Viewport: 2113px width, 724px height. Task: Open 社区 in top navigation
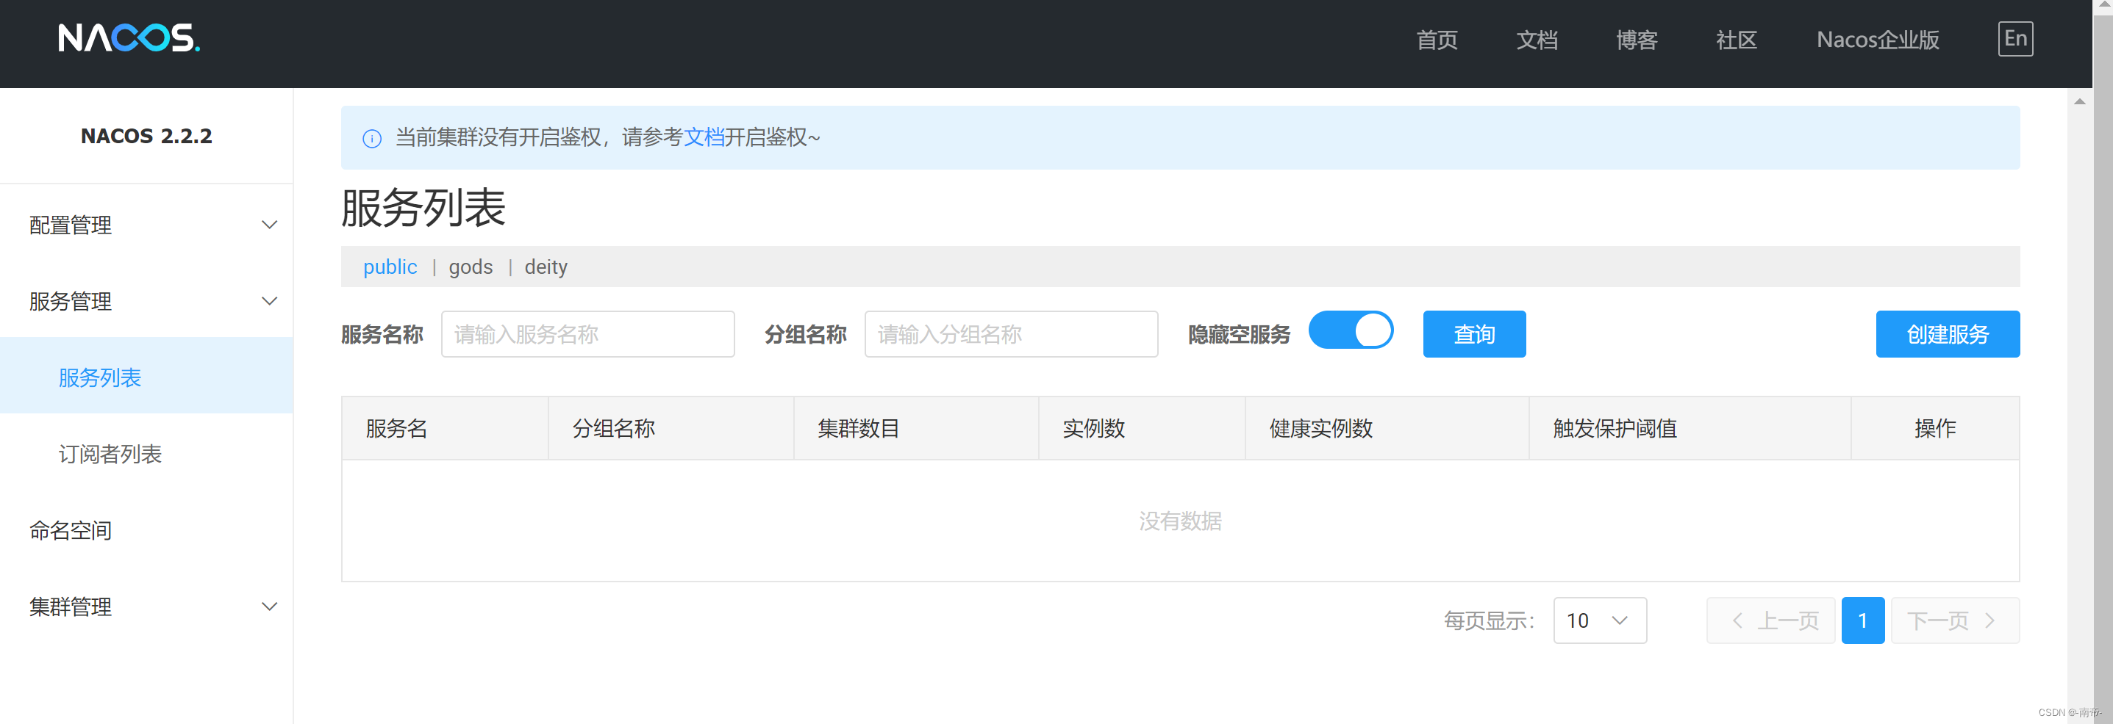(1736, 40)
